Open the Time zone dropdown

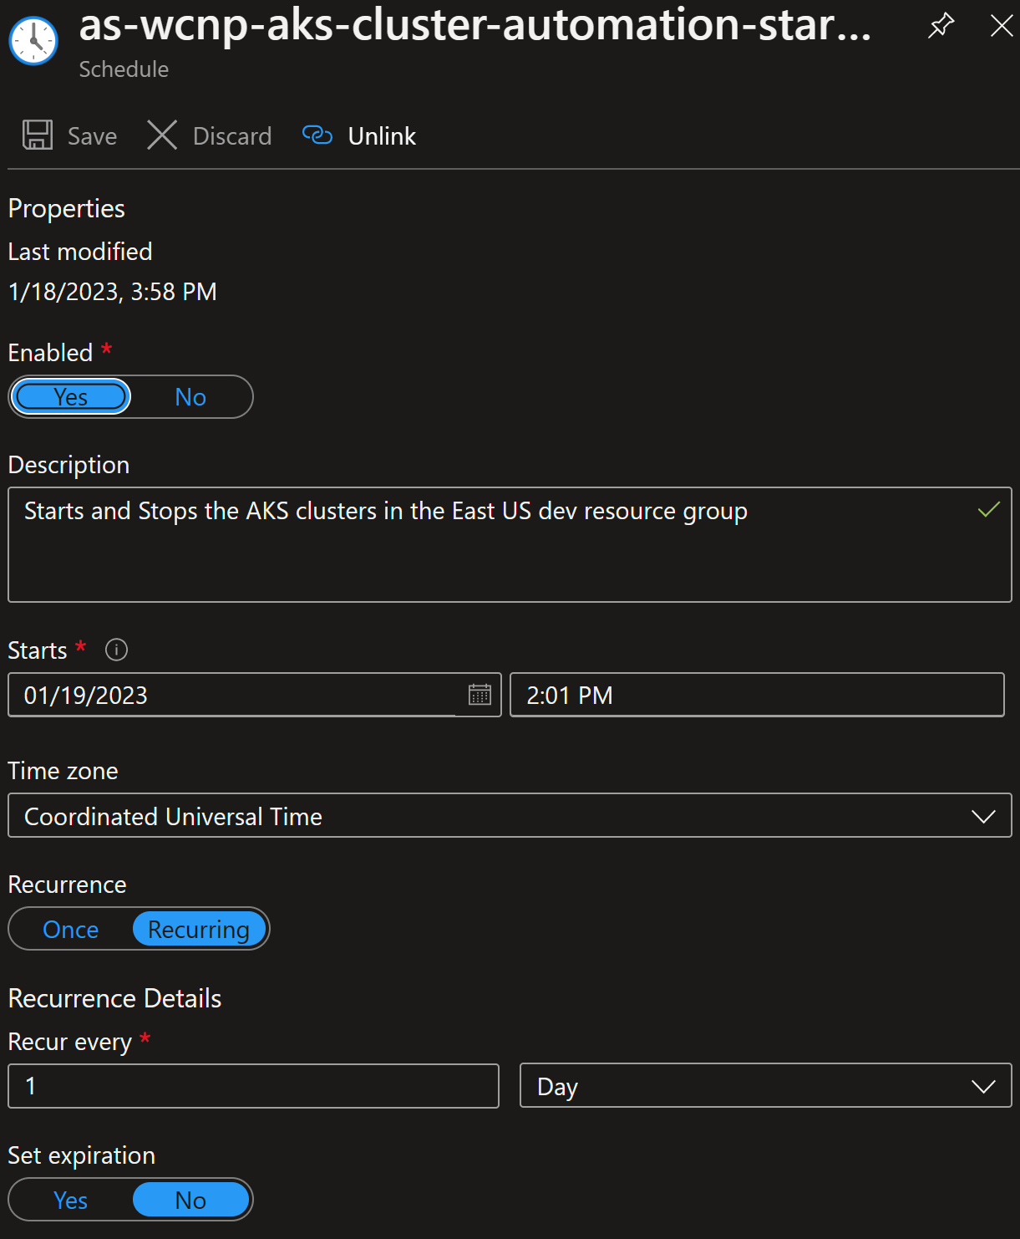click(x=982, y=815)
